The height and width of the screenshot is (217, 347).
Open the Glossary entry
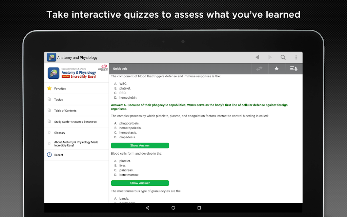click(76, 133)
